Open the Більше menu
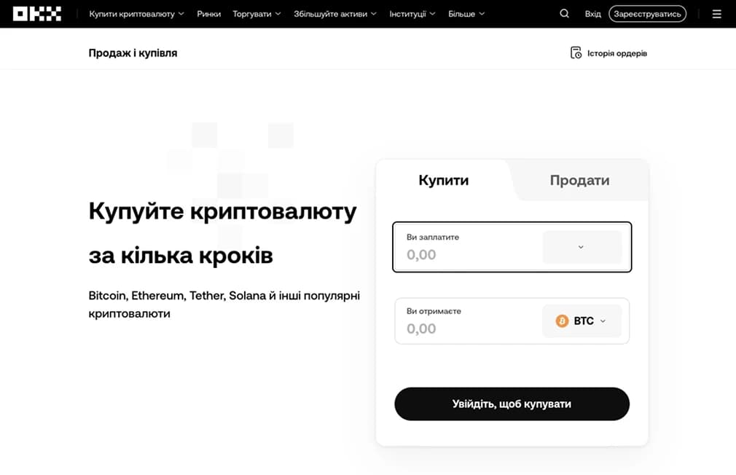This screenshot has height=475, width=736. pos(466,14)
